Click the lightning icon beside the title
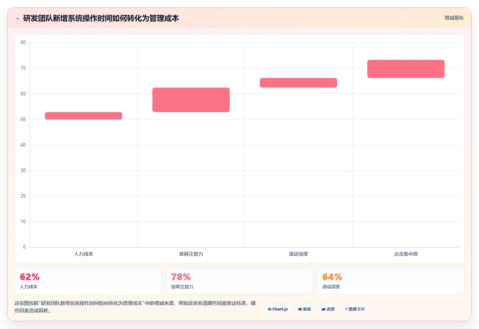The height and width of the screenshot is (329, 479). (17, 19)
